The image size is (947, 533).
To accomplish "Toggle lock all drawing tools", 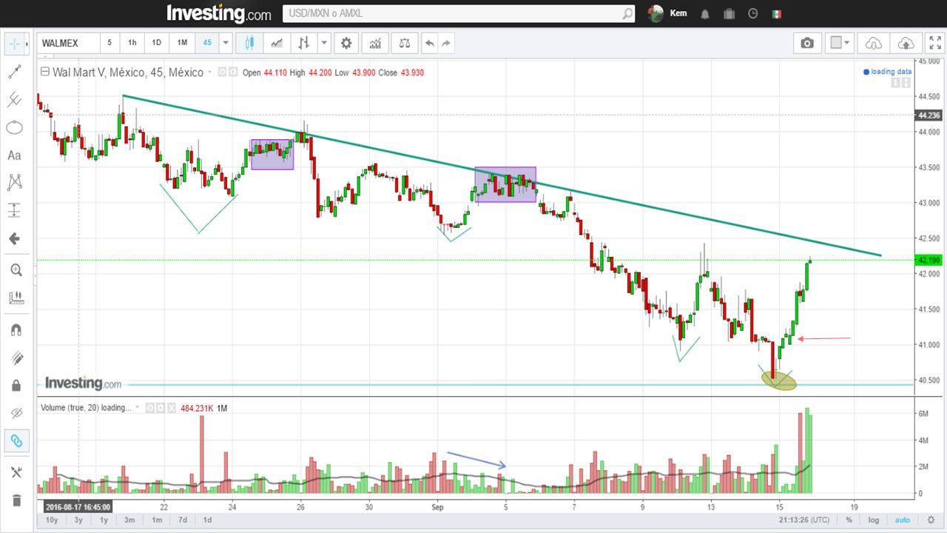I will (16, 386).
